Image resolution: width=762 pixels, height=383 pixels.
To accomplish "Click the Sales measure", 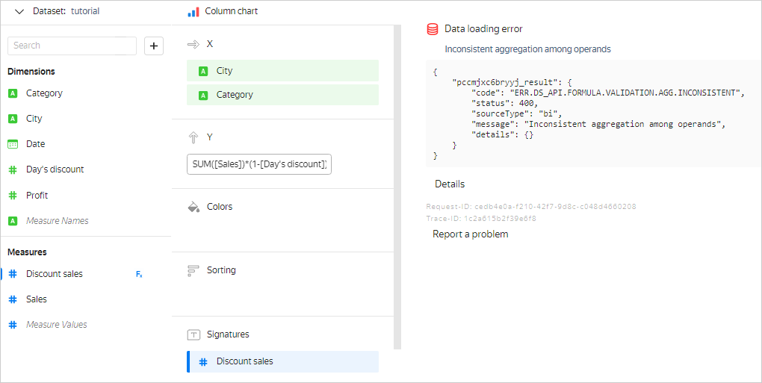I will pyautogui.click(x=37, y=299).
